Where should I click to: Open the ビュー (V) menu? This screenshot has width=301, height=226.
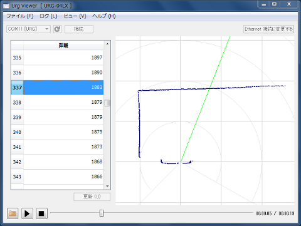click(75, 16)
